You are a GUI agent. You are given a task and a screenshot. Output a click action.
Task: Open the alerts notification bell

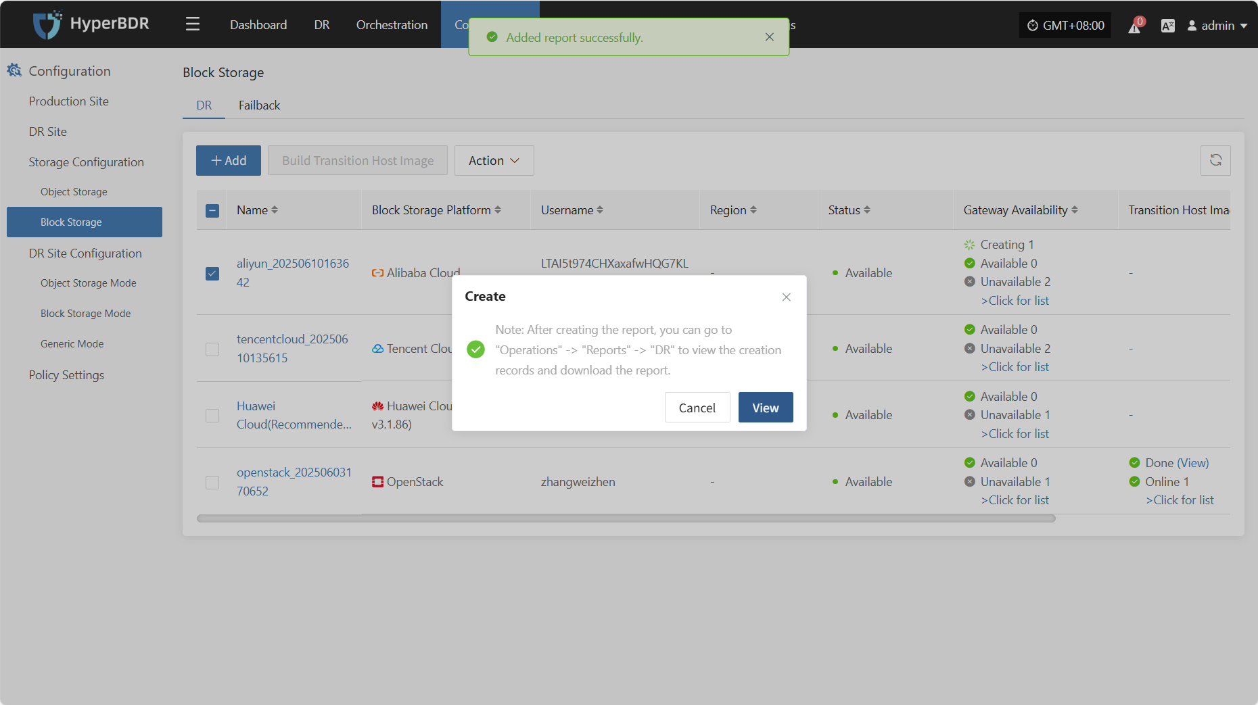click(1135, 26)
